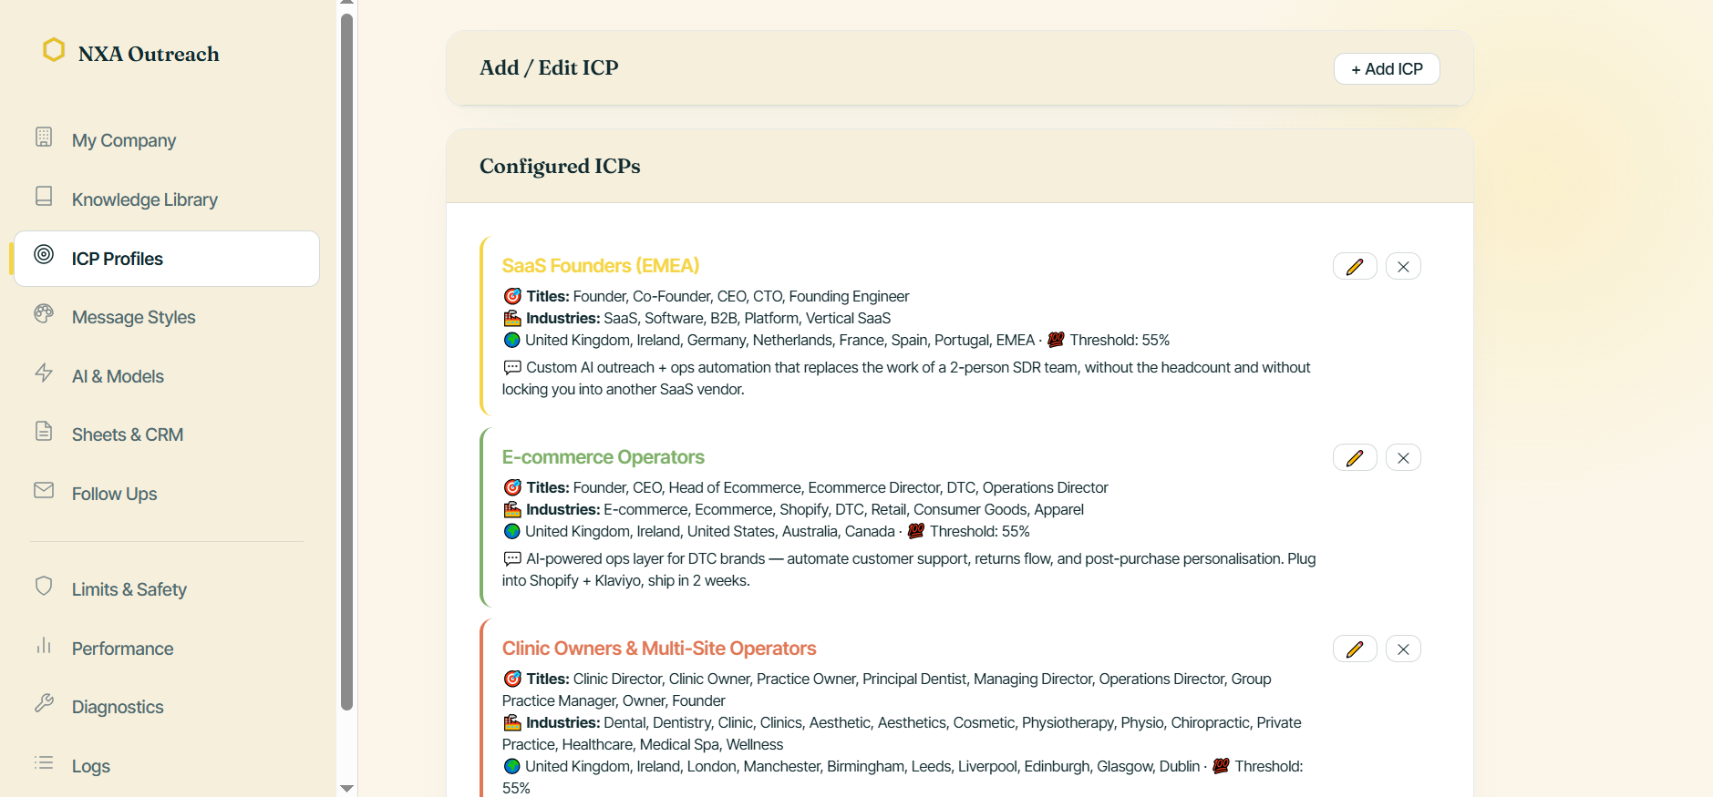This screenshot has width=1713, height=797.
Task: Click 'Titles: Founder, Co-Founder, CEO, CTO' line
Action: pyautogui.click(x=706, y=296)
